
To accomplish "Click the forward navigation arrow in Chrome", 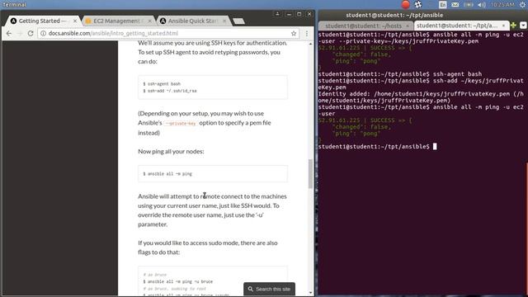I will tap(20, 33).
